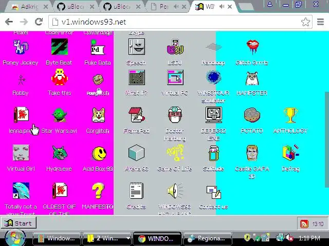Click the browser back arrow

pyautogui.click(x=9, y=22)
